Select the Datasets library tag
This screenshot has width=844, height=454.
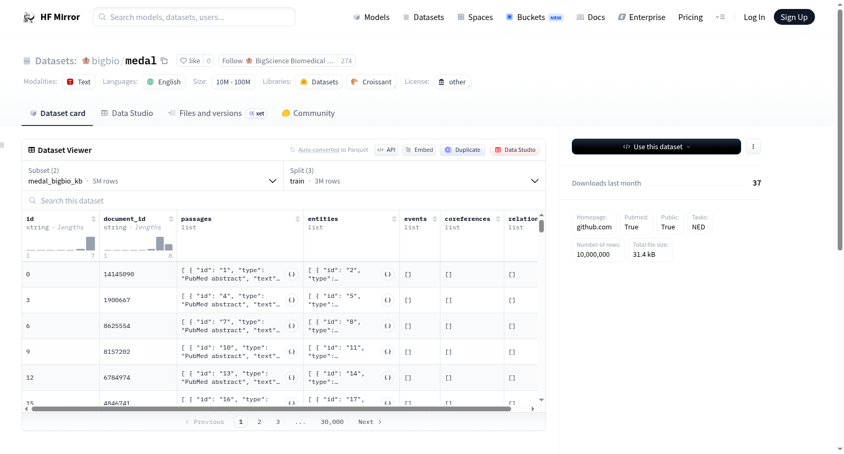(x=319, y=82)
